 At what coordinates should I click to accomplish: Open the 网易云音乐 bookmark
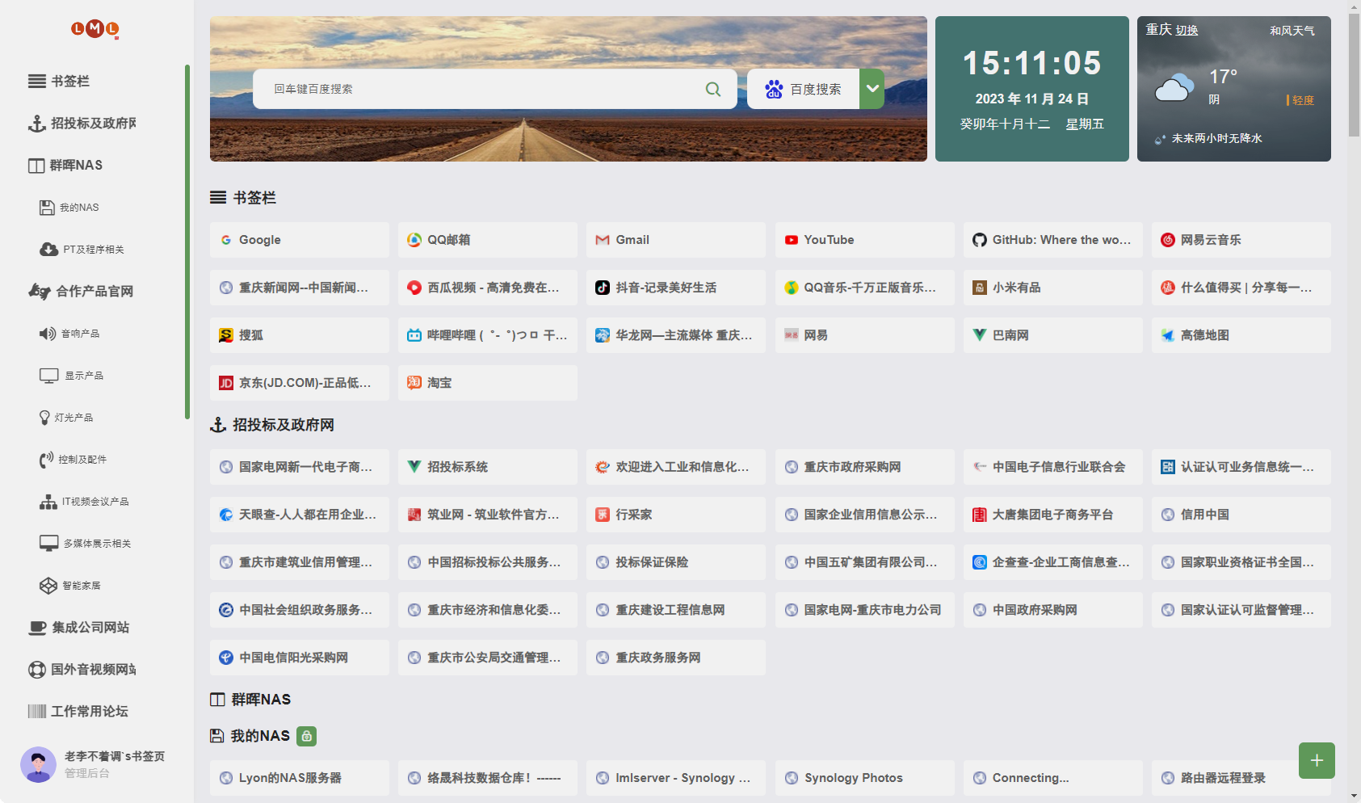(1241, 240)
